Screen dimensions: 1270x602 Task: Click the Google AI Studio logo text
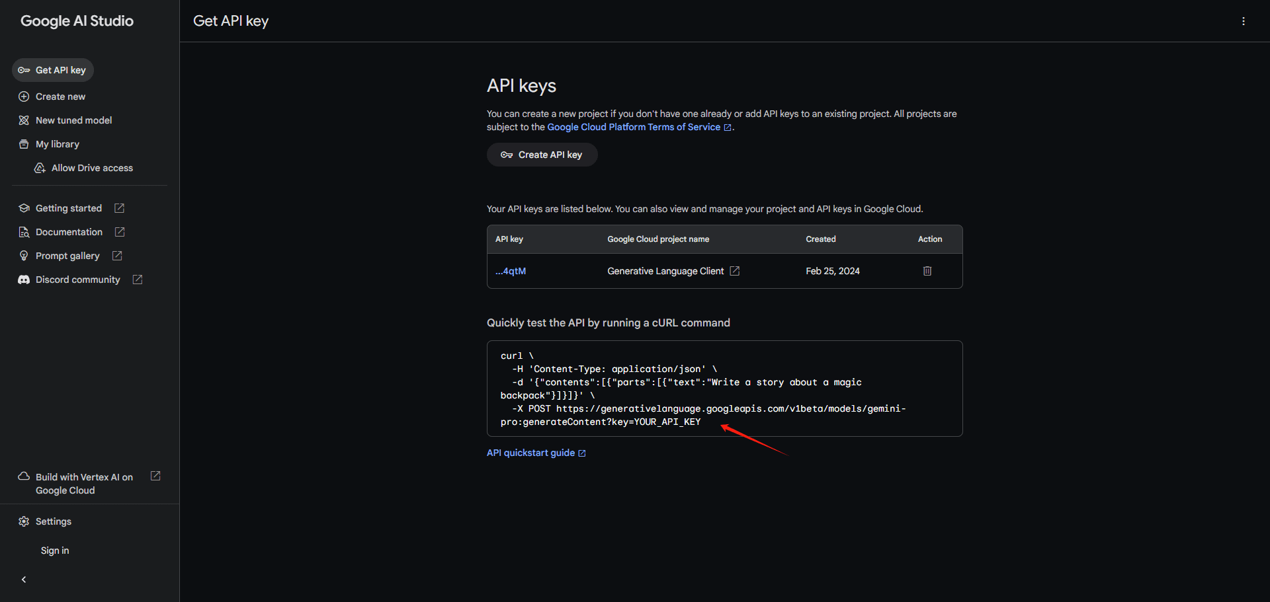[77, 21]
